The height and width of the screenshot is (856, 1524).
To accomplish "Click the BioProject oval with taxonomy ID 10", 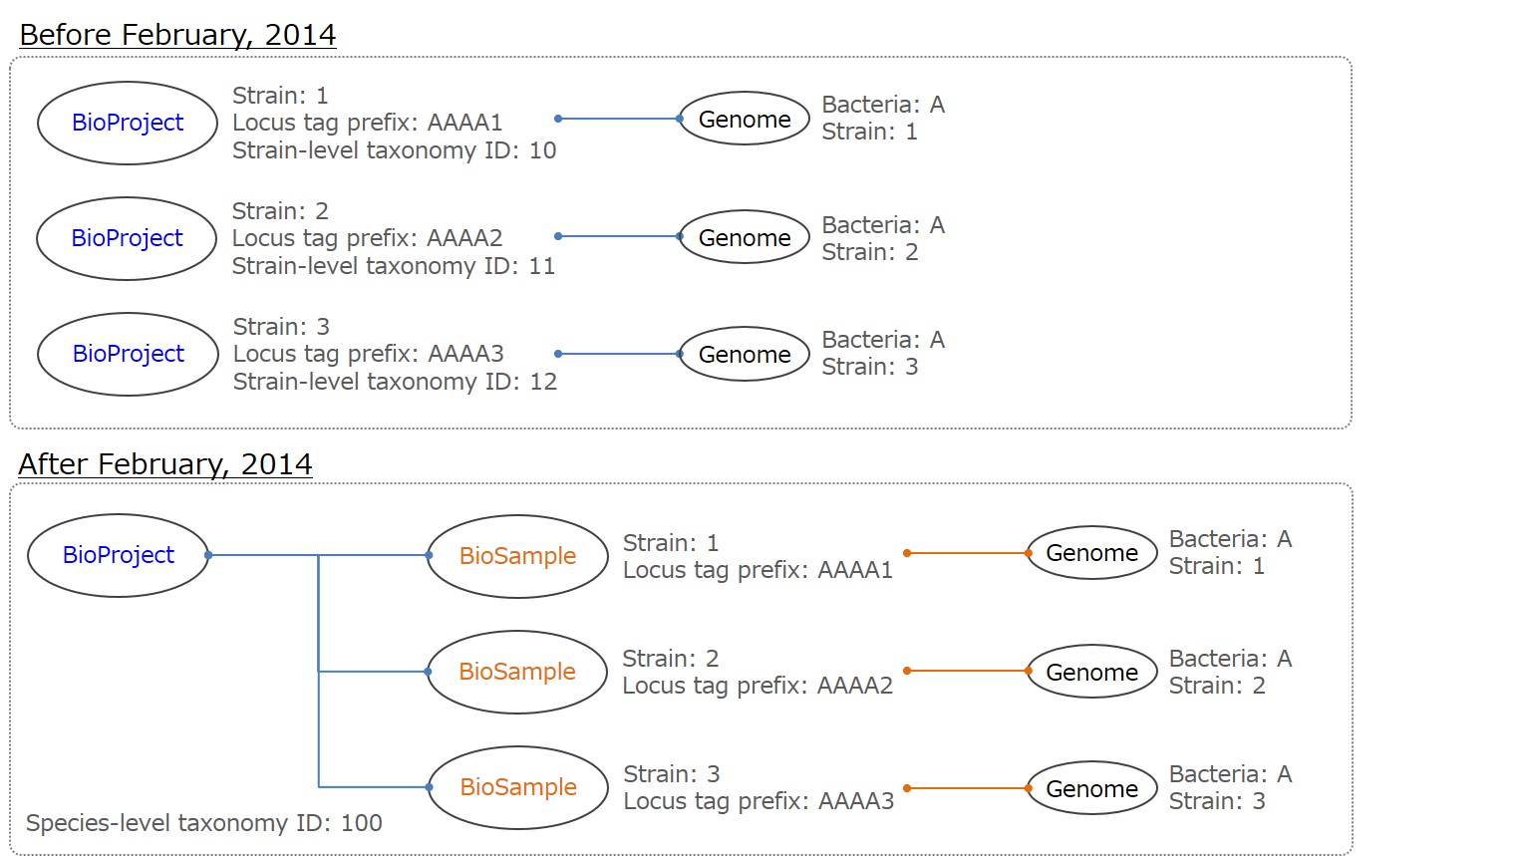I will point(128,123).
